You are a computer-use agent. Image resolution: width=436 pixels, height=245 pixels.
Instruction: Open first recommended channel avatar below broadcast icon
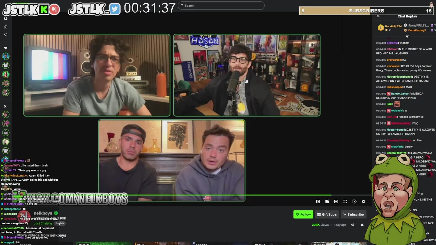(6, 115)
